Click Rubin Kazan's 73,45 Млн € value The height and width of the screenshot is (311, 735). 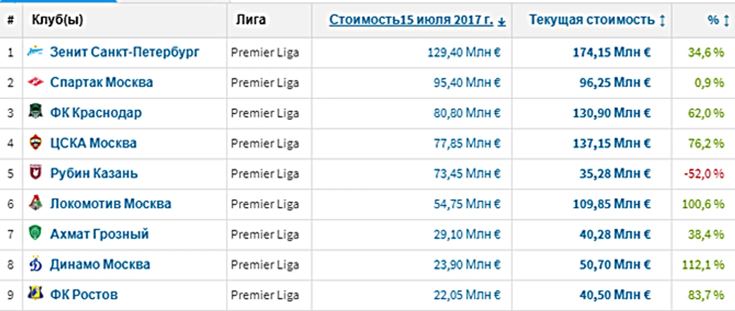(x=467, y=174)
